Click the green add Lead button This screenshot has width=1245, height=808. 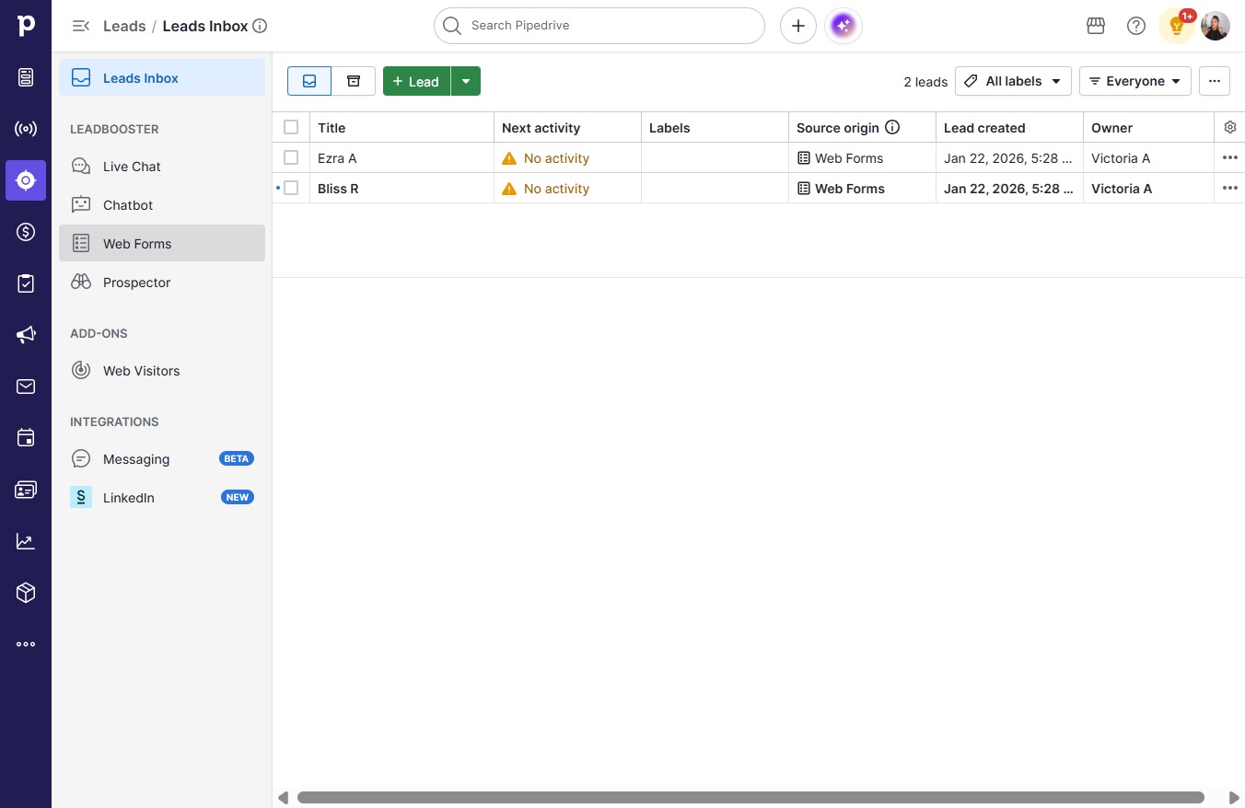pos(416,81)
